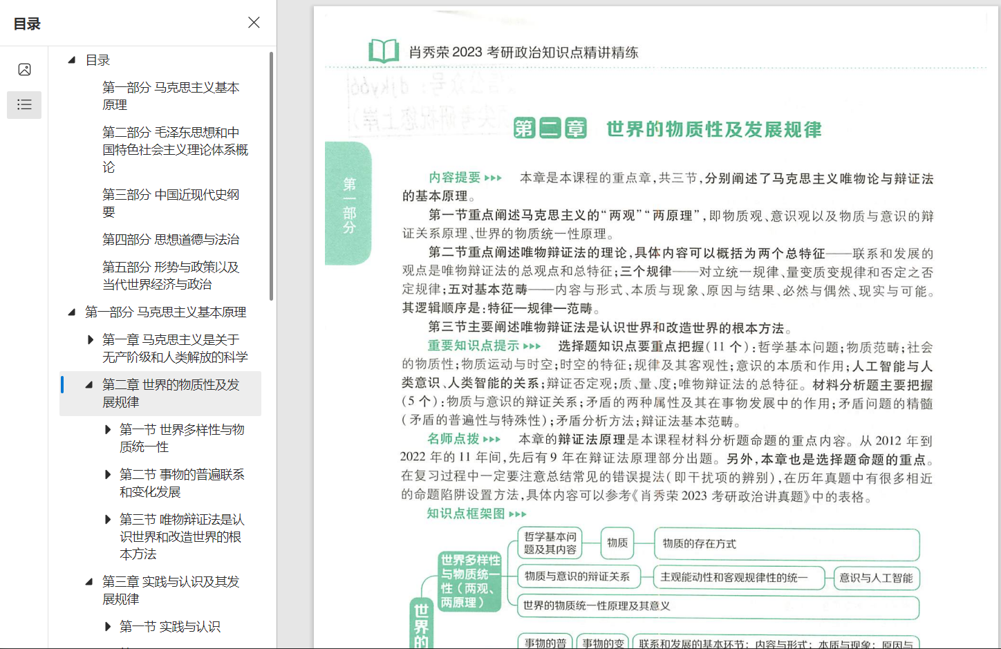This screenshot has height=649, width=1001.
Task: Expand 第一节 实践与认识 arrow
Action: click(x=107, y=626)
